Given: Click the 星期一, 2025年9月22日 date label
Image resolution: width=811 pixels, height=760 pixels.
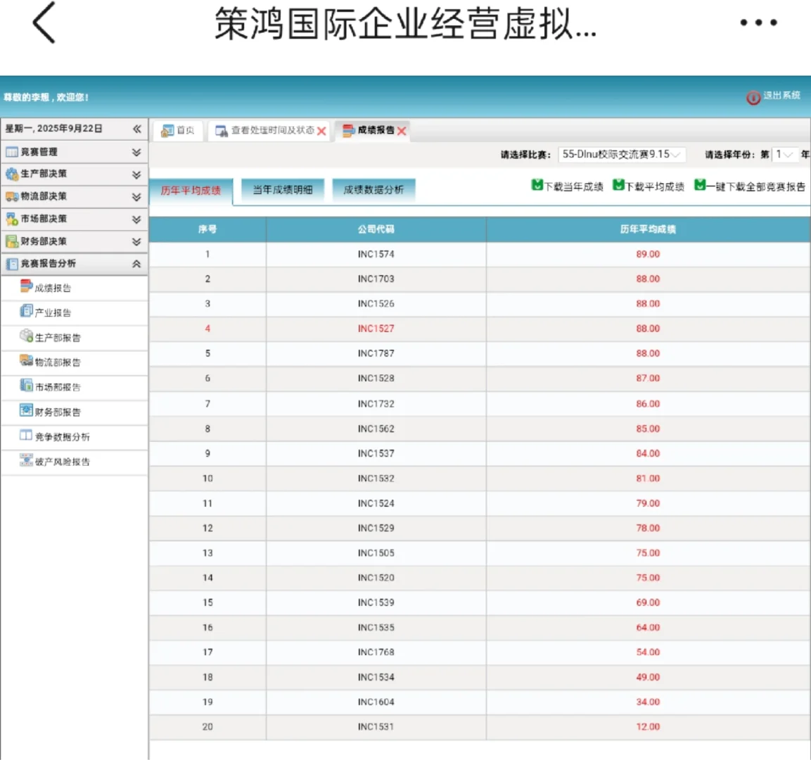Looking at the screenshot, I should [x=53, y=129].
